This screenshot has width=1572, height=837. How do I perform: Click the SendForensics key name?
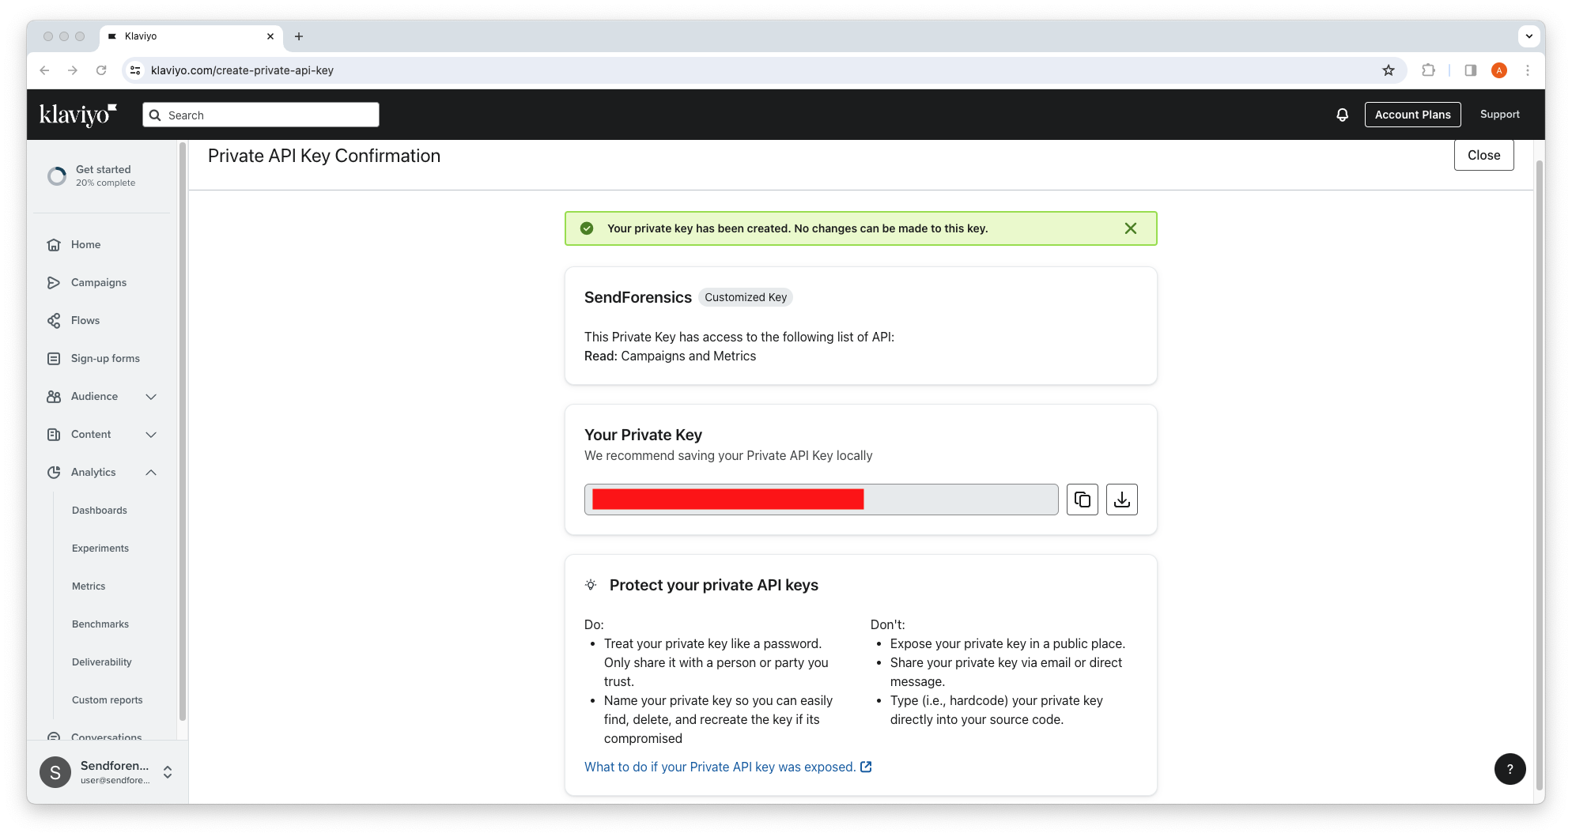[x=638, y=297]
